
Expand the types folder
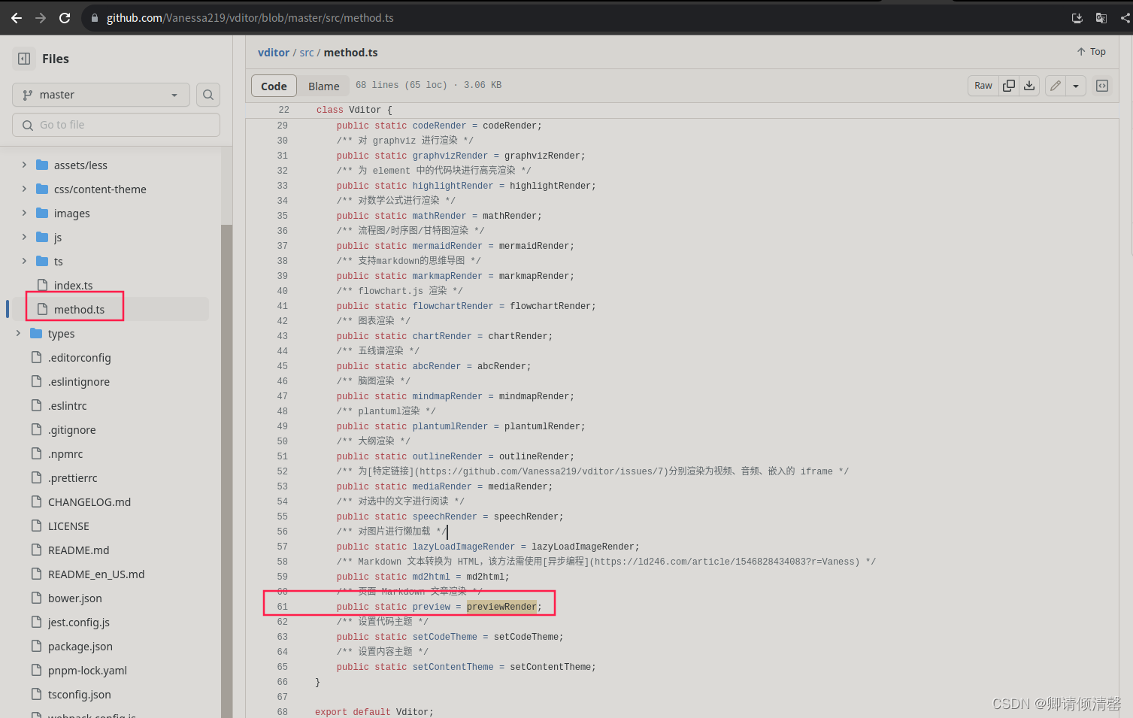click(18, 333)
